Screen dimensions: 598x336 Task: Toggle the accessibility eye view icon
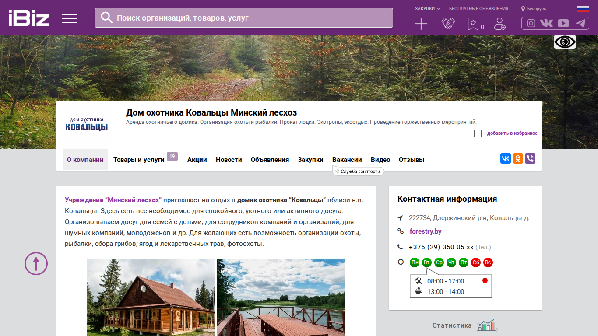pyautogui.click(x=565, y=42)
